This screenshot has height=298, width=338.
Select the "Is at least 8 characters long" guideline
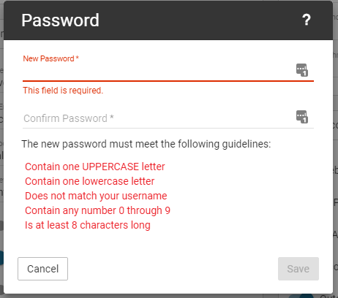(88, 225)
